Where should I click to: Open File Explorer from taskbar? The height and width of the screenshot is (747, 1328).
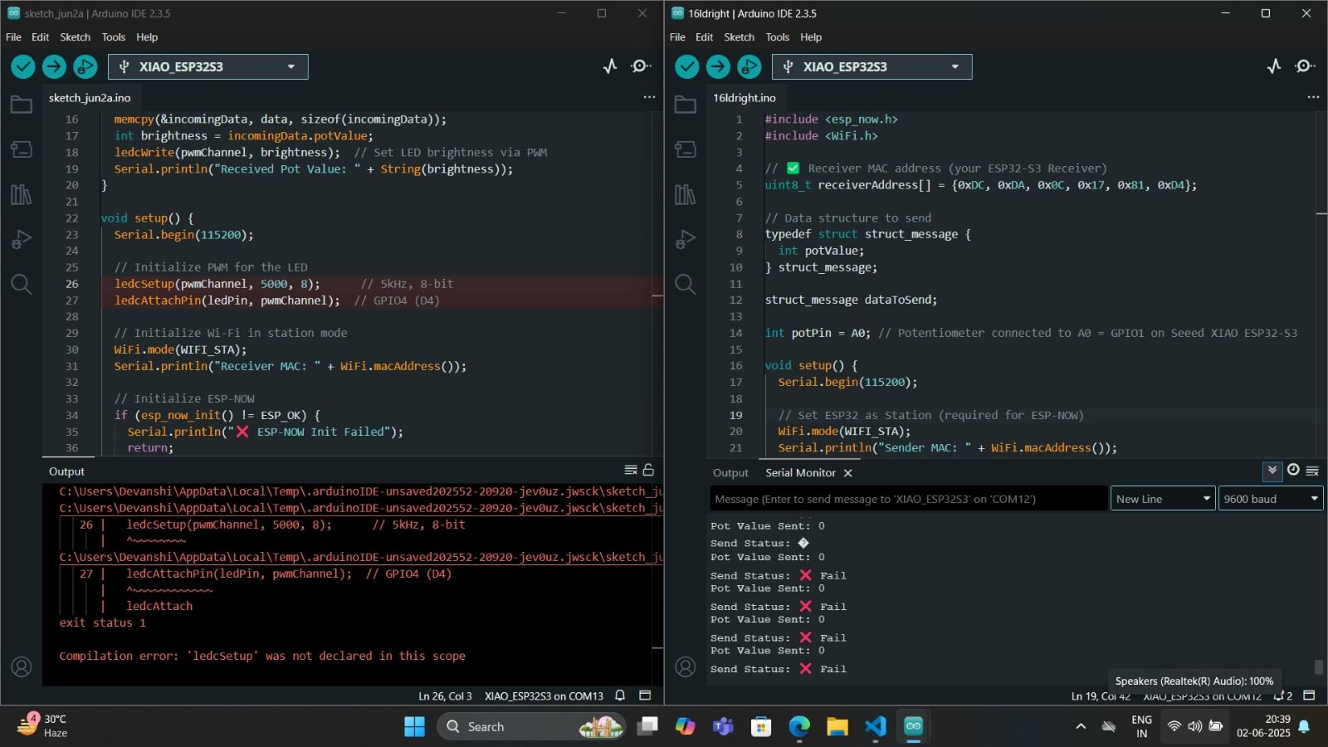pos(837,726)
